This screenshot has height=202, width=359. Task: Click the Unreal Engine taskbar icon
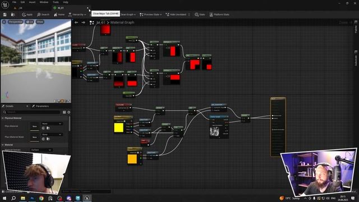click(x=87, y=198)
